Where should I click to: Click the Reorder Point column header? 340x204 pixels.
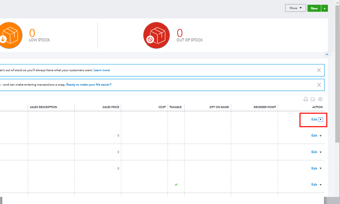(x=265, y=107)
